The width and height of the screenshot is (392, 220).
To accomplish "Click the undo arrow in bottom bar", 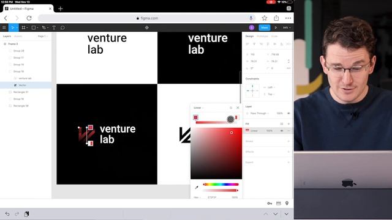I will click(7, 214).
